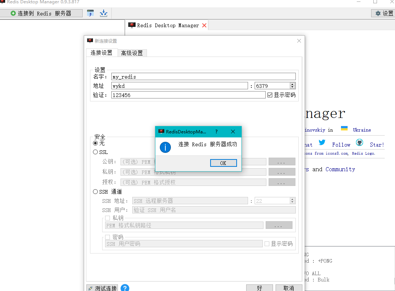The width and height of the screenshot is (395, 291).
Task: Click the Twitter bird icon
Action: click(x=322, y=143)
